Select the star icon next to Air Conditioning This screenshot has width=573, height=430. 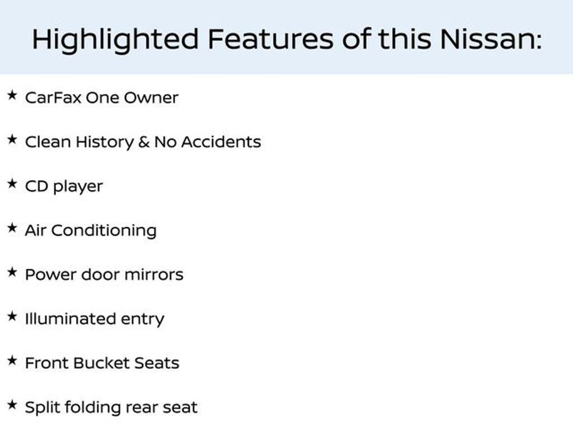[x=12, y=228]
